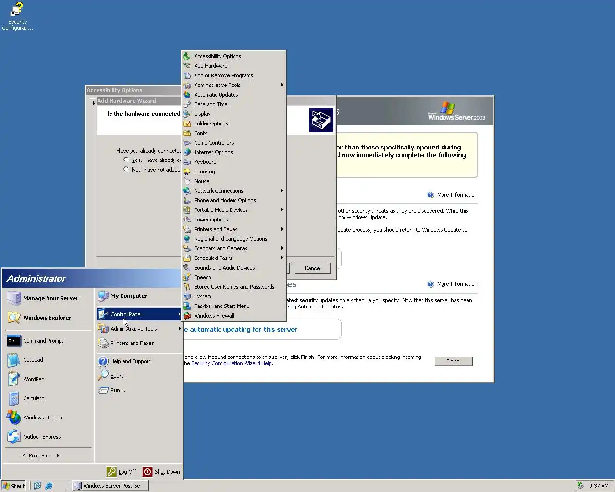Click the Folder Options icon

coord(187,123)
